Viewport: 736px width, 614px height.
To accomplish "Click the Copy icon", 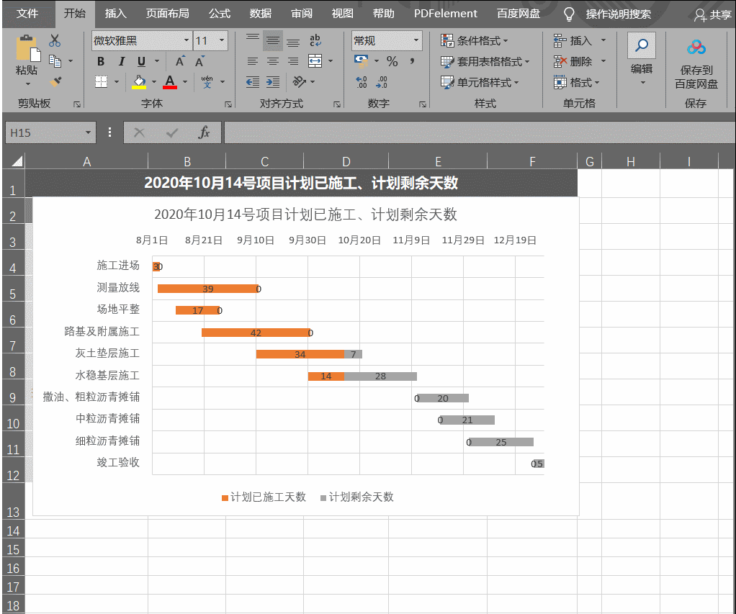I will [55, 61].
